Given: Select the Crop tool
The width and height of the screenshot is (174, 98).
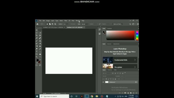Looking at the screenshot, I should [37, 35].
